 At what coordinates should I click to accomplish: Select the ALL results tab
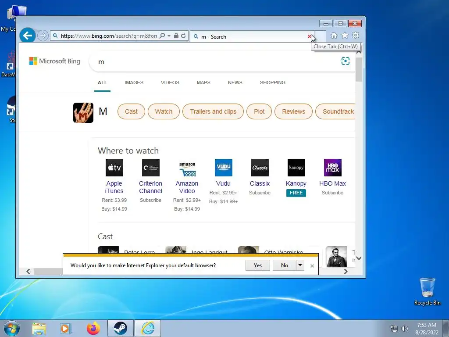pyautogui.click(x=102, y=82)
